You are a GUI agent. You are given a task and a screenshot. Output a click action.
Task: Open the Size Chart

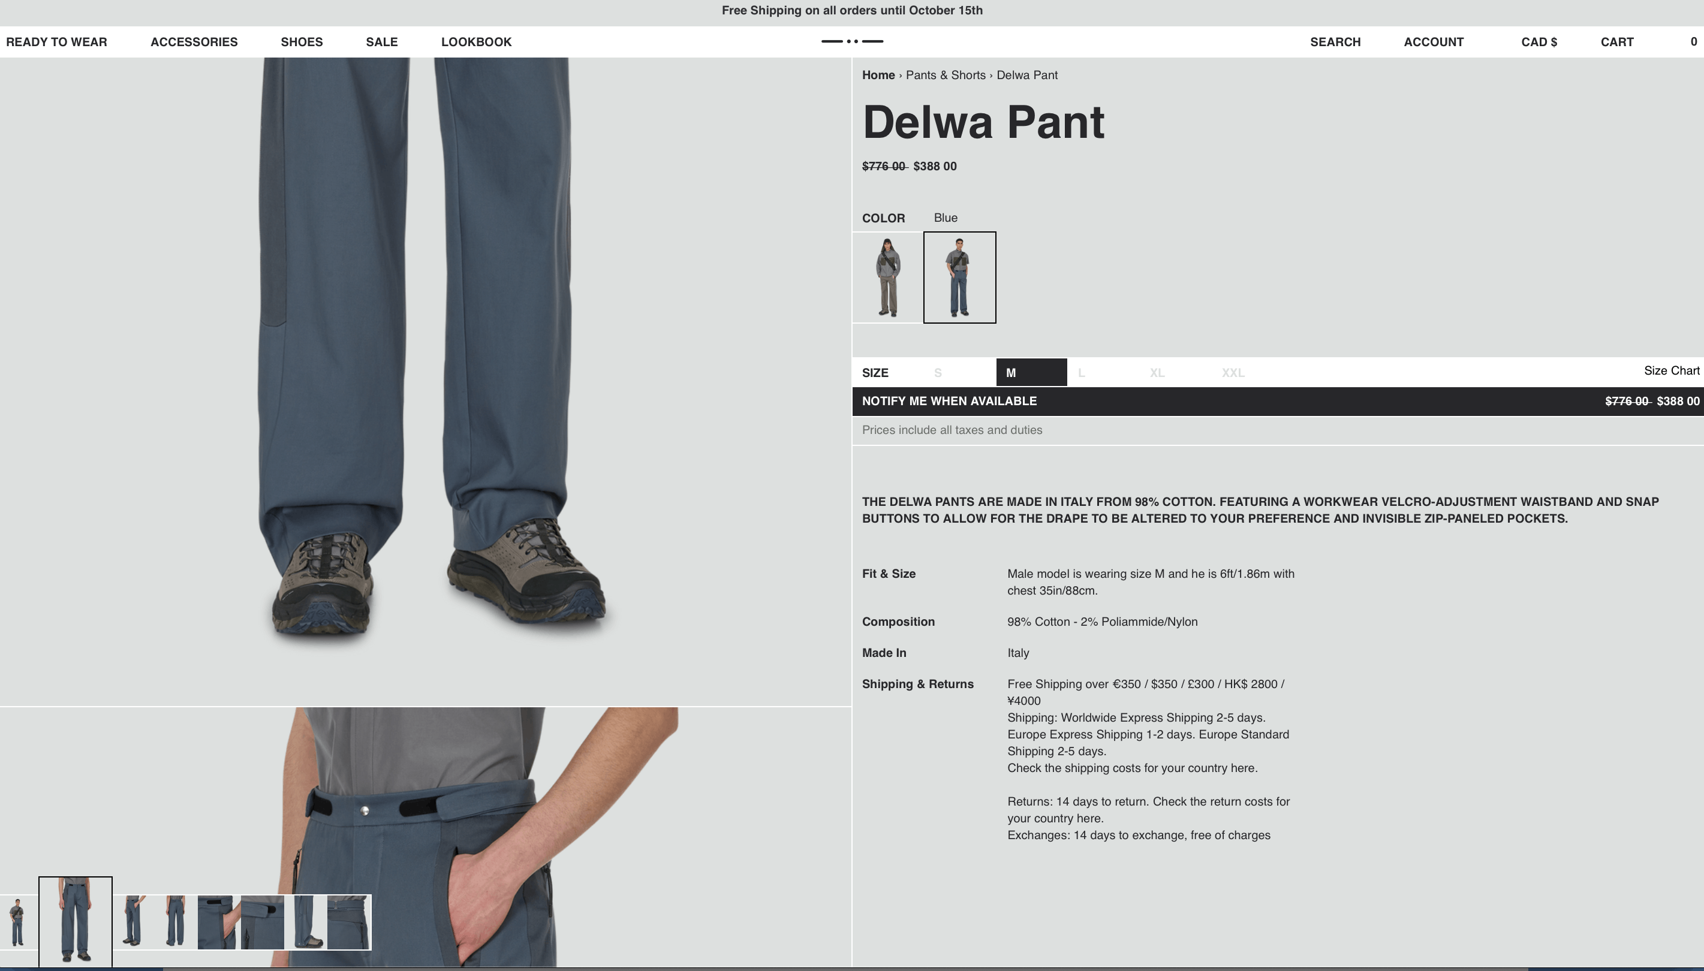click(1671, 371)
